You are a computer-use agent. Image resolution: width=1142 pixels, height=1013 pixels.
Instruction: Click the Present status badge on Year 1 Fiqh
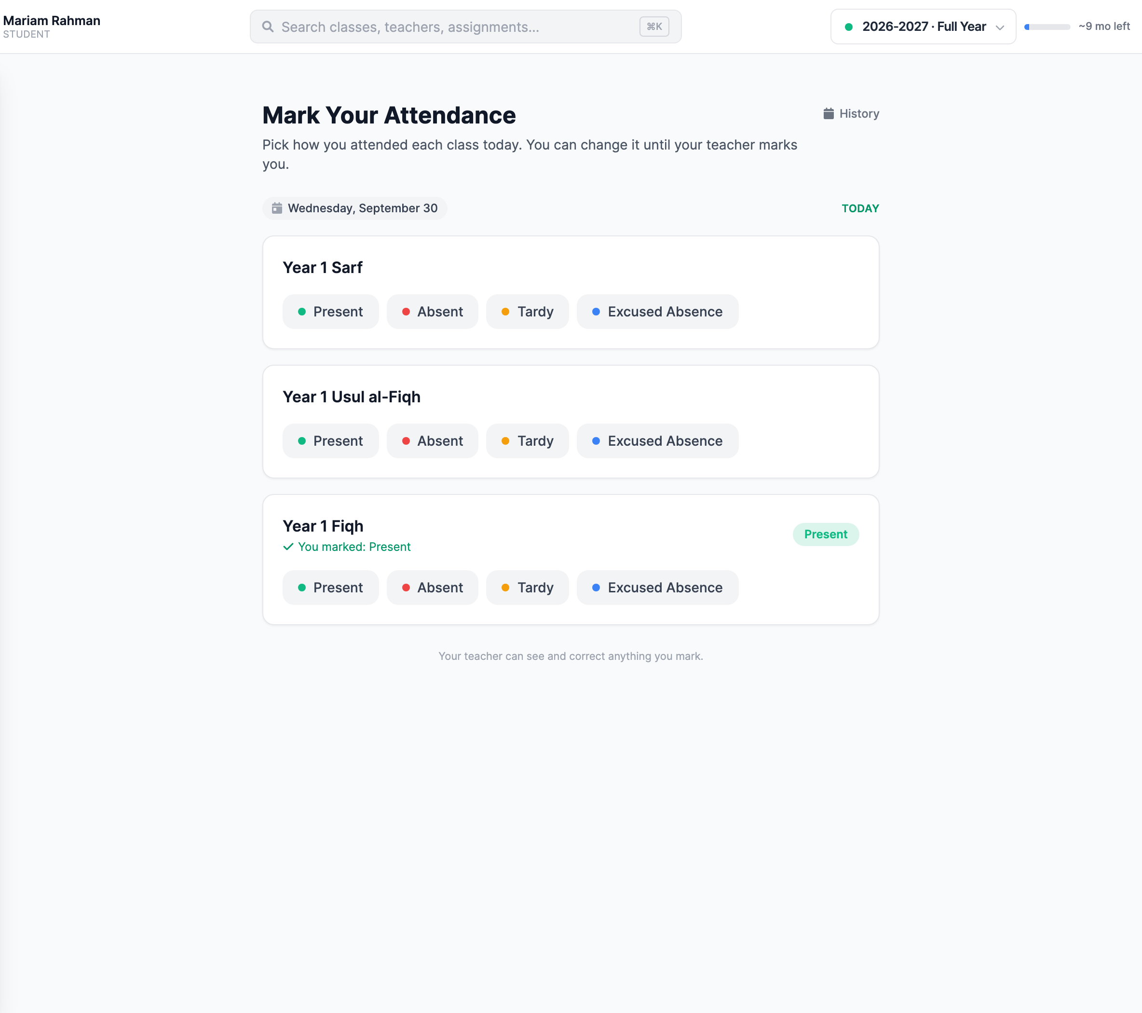coord(826,534)
